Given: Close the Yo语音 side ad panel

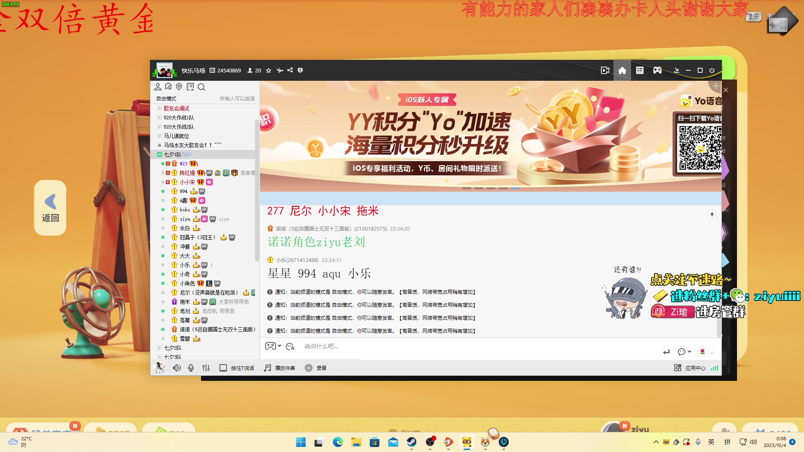Looking at the screenshot, I should (726, 90).
